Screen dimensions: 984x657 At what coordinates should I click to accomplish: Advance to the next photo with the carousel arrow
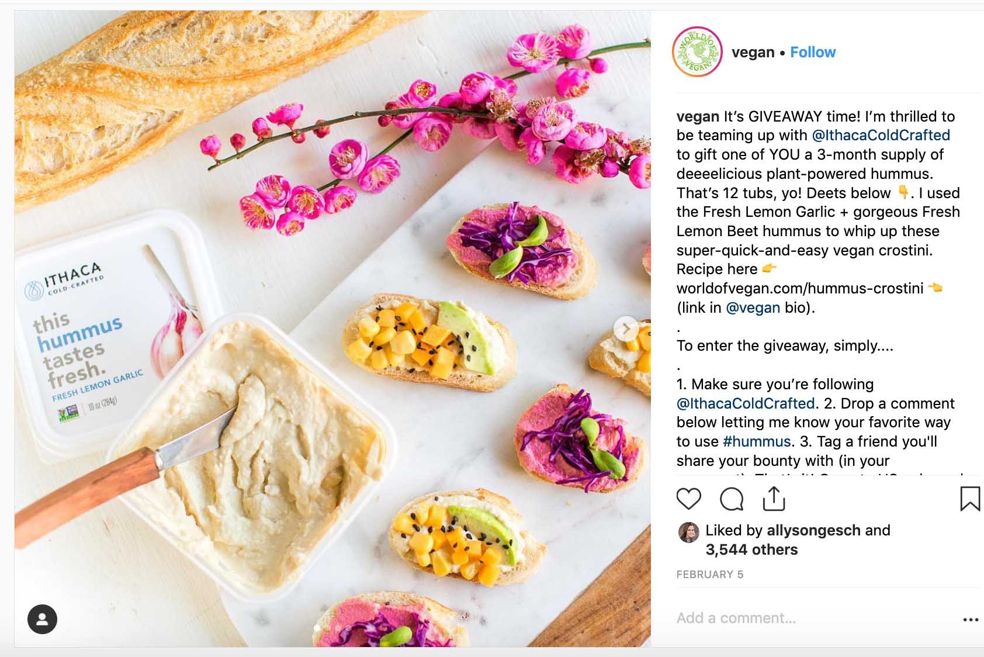pos(626,330)
